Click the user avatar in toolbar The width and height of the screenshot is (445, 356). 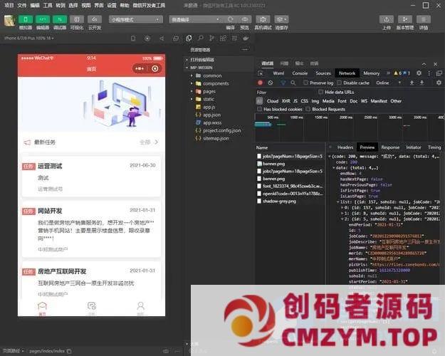(10, 21)
